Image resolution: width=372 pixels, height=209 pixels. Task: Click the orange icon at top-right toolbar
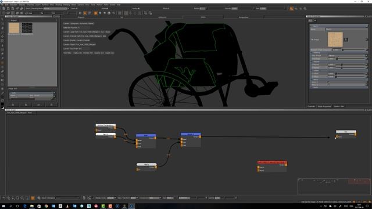click(291, 9)
